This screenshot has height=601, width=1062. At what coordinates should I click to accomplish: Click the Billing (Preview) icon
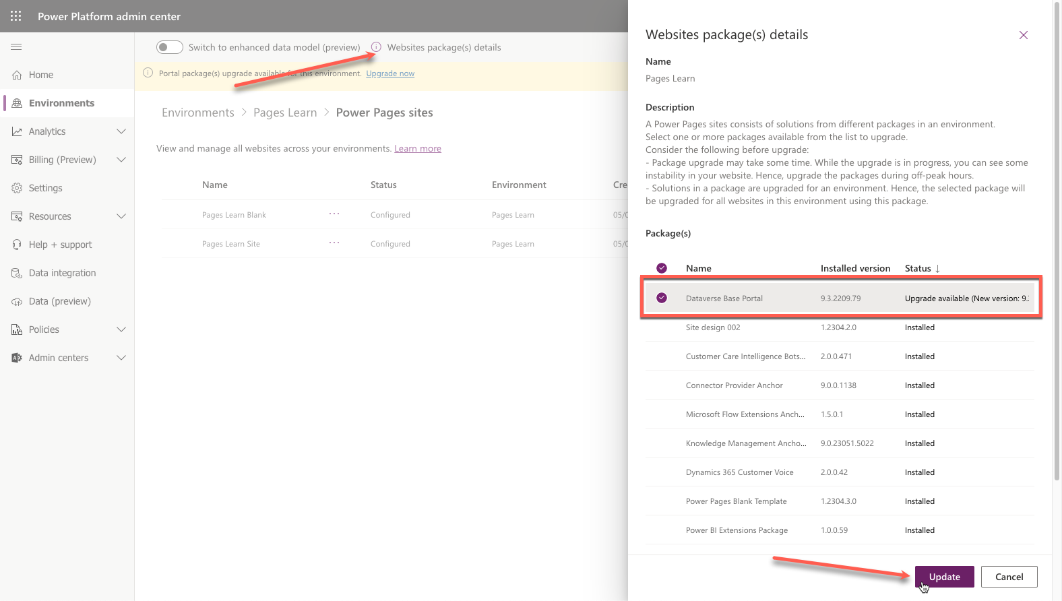click(x=17, y=160)
